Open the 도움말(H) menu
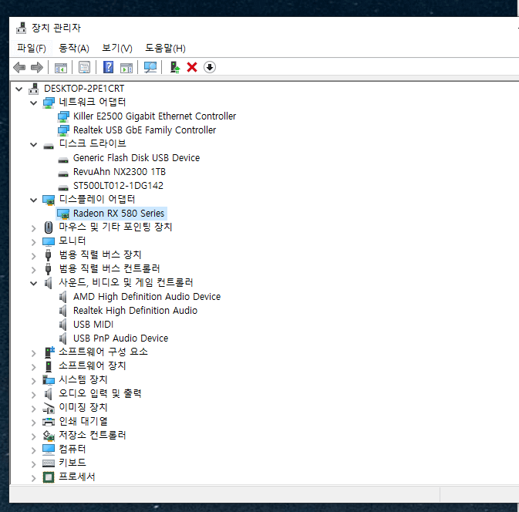The height and width of the screenshot is (512, 519). pyautogui.click(x=165, y=49)
